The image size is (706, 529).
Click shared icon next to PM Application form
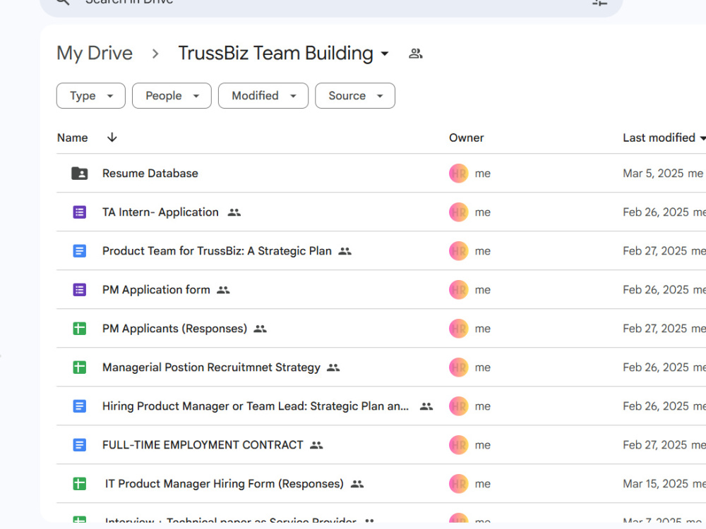223,290
